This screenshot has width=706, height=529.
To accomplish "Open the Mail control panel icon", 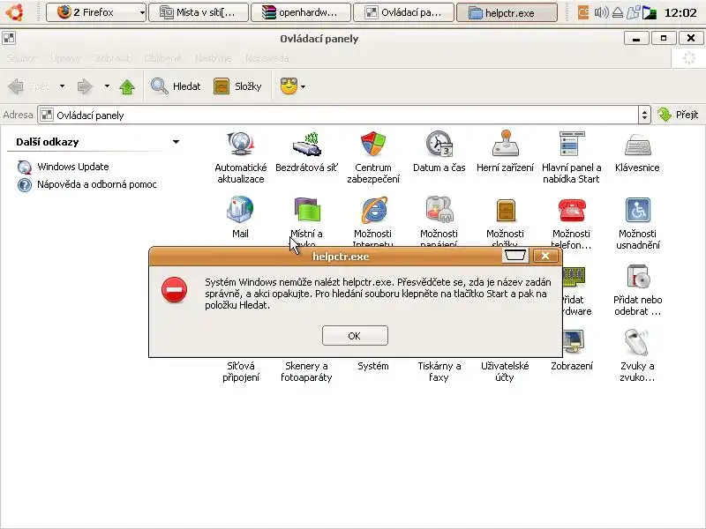I will 240,217.
